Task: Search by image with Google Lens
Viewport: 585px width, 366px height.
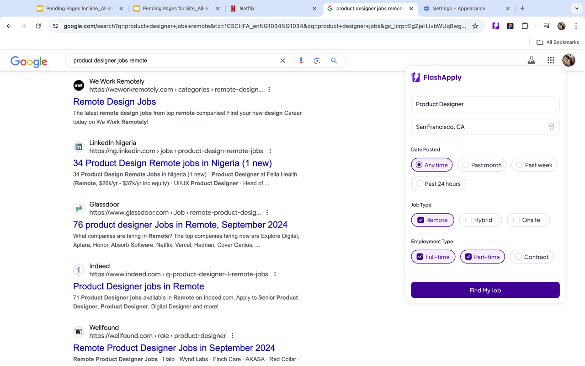Action: (317, 60)
